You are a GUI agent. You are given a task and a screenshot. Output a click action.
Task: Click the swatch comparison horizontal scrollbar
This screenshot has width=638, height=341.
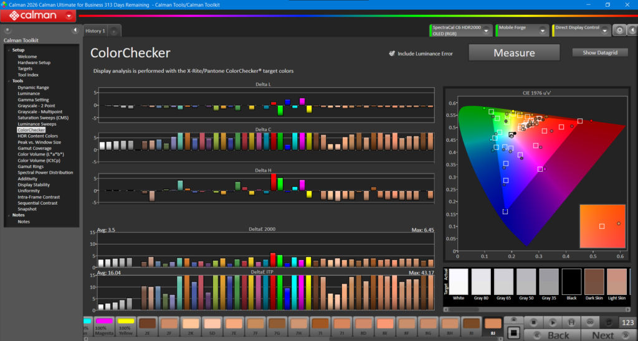pyautogui.click(x=536, y=310)
